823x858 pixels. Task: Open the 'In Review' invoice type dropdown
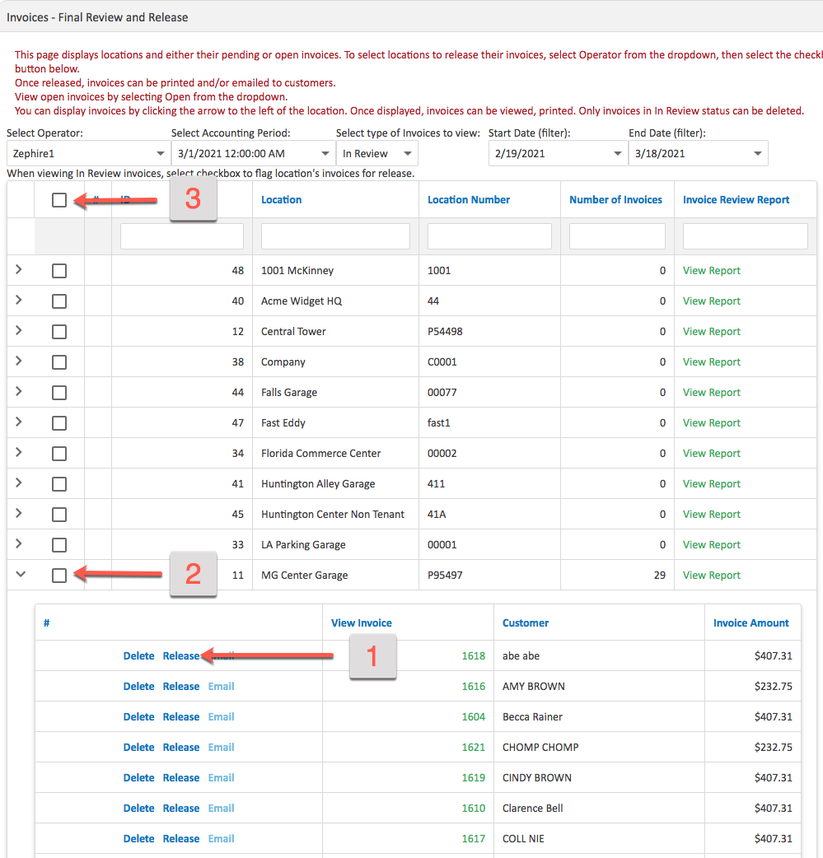click(376, 153)
